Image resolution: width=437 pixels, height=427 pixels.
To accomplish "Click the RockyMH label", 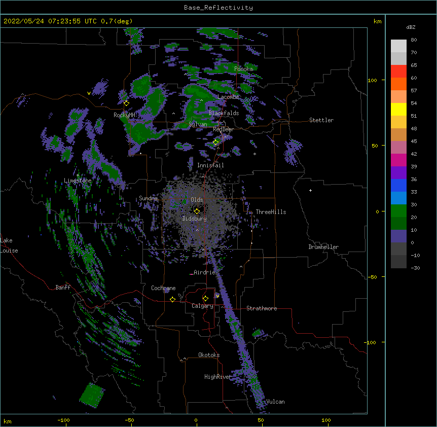I will (x=124, y=115).
